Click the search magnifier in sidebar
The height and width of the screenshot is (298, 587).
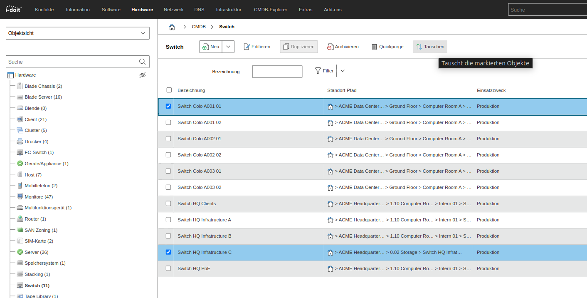pos(142,62)
